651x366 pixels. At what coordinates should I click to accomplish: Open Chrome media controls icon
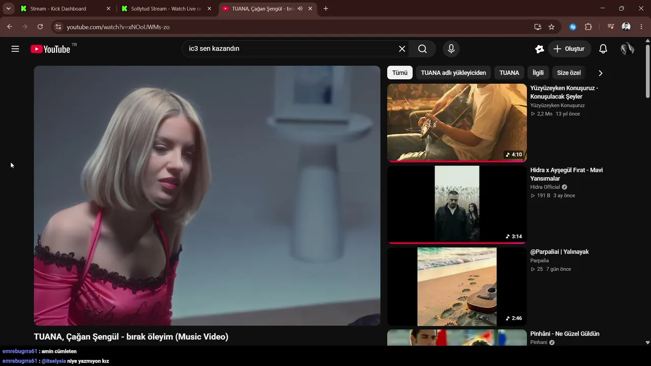611,27
